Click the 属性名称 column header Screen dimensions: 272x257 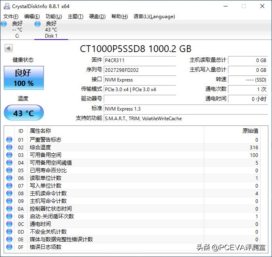(x=115, y=131)
